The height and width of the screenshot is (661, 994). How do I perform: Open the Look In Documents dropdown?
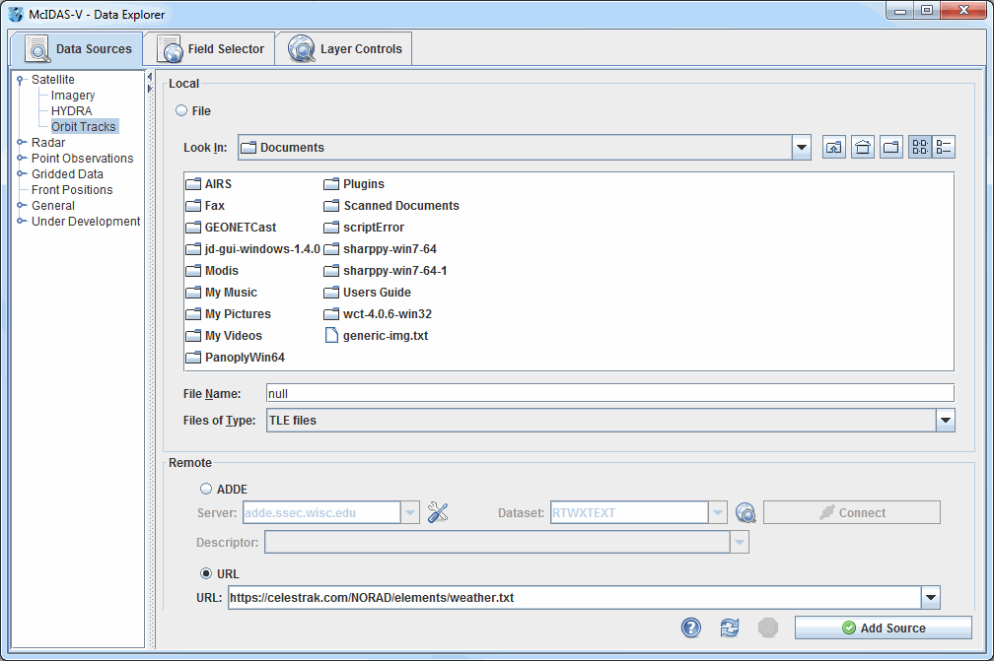(x=801, y=148)
